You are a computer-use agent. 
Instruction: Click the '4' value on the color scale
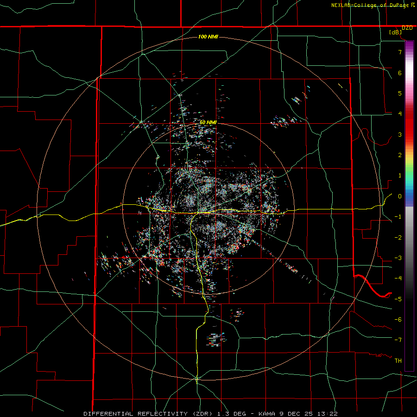click(x=400, y=114)
